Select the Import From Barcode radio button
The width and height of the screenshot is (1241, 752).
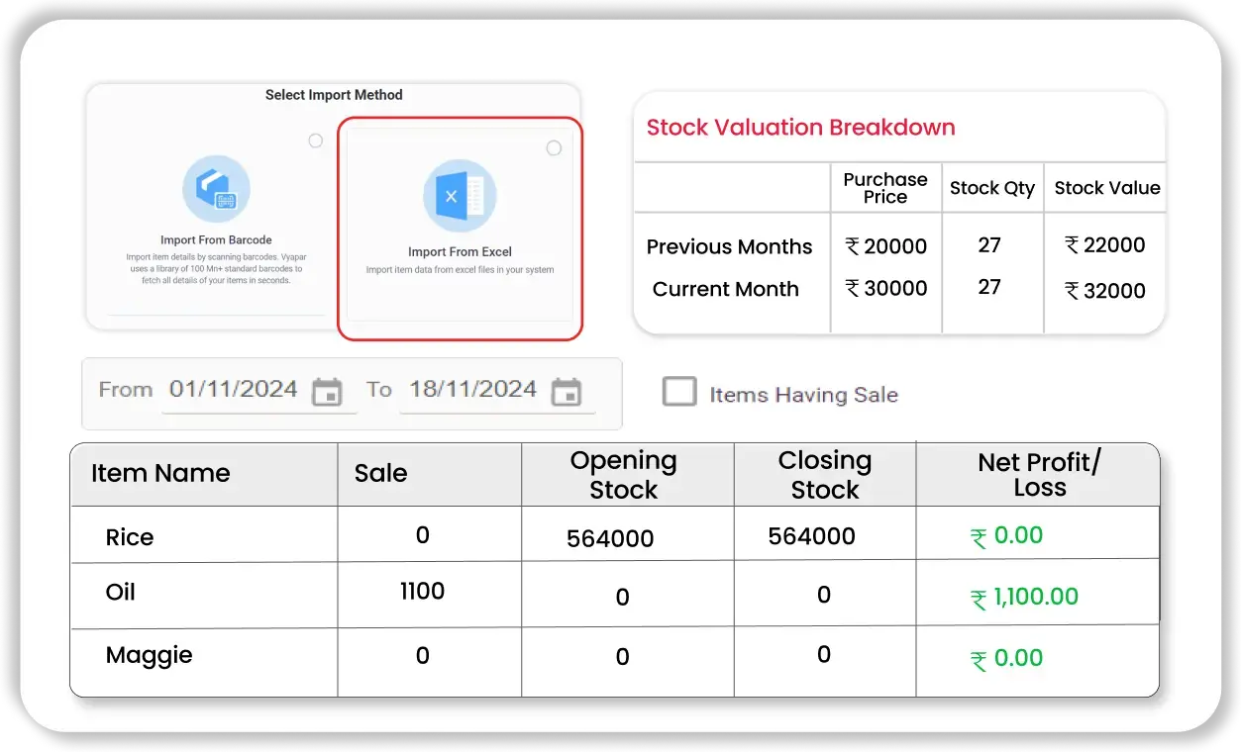(315, 141)
